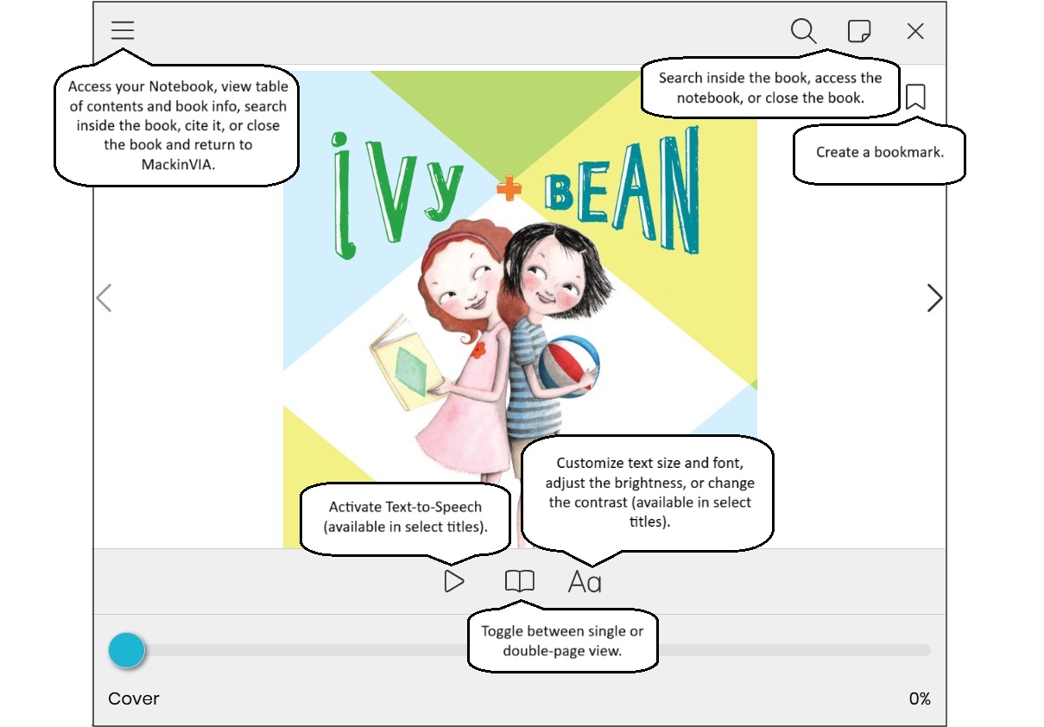Create a bookmark with the bookmark icon

tap(915, 97)
